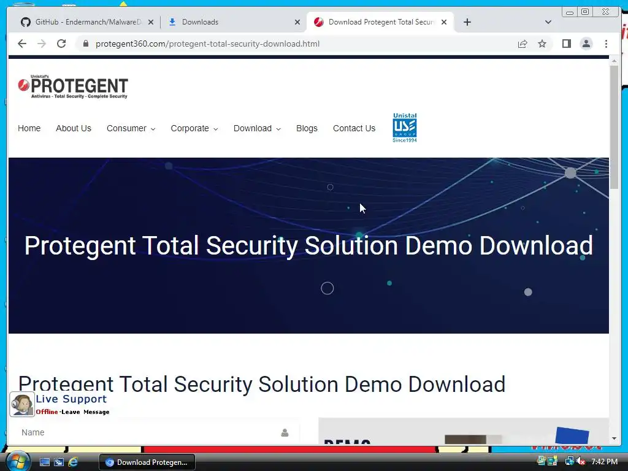Click the Unistal Since 1994 logo
Image resolution: width=628 pixels, height=471 pixels.
tap(405, 128)
